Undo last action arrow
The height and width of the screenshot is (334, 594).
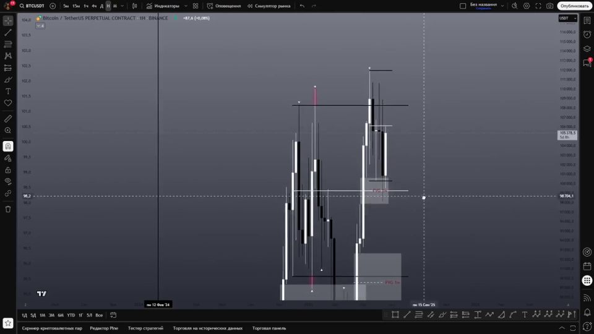point(302,6)
